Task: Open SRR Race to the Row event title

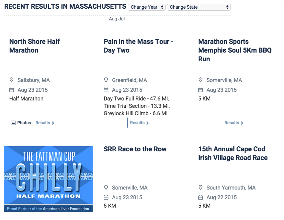Action: tap(135, 149)
